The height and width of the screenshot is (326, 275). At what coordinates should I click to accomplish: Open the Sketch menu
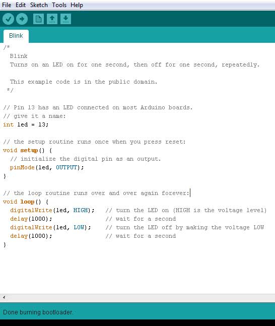[39, 5]
